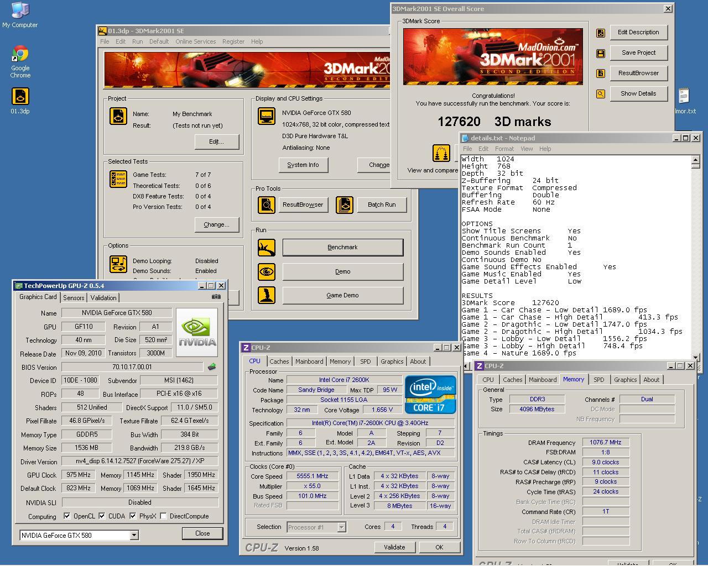Image resolution: width=708 pixels, height=566 pixels.
Task: Open the Caches tab in CPU-Z processor window
Action: pyautogui.click(x=279, y=361)
